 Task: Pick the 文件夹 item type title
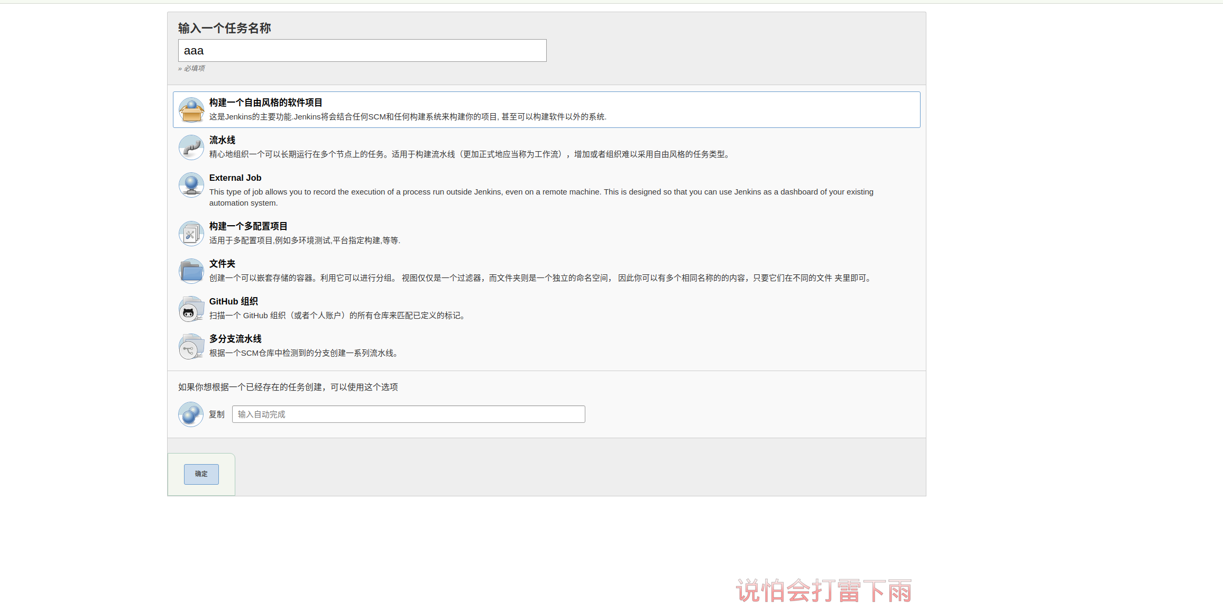click(x=222, y=264)
